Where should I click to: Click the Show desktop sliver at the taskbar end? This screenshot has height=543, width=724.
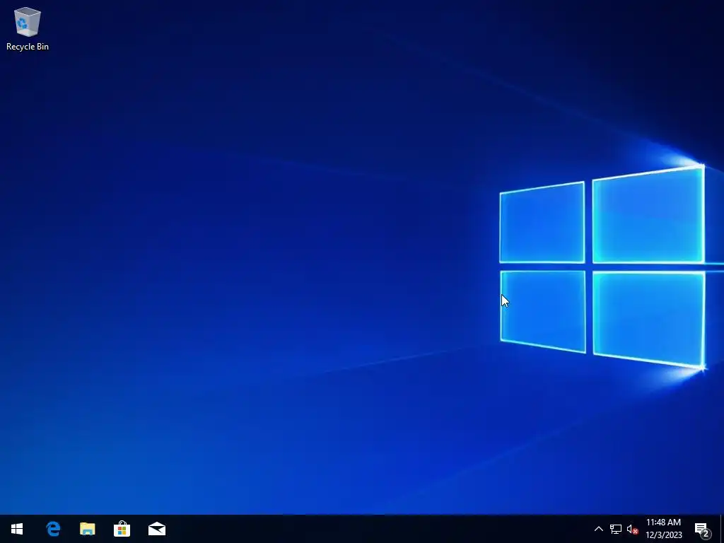click(x=722, y=529)
